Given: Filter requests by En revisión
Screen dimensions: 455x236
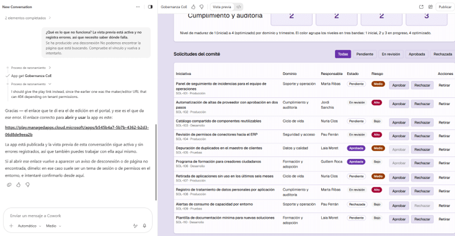Looking at the screenshot, I should pyautogui.click(x=391, y=54).
